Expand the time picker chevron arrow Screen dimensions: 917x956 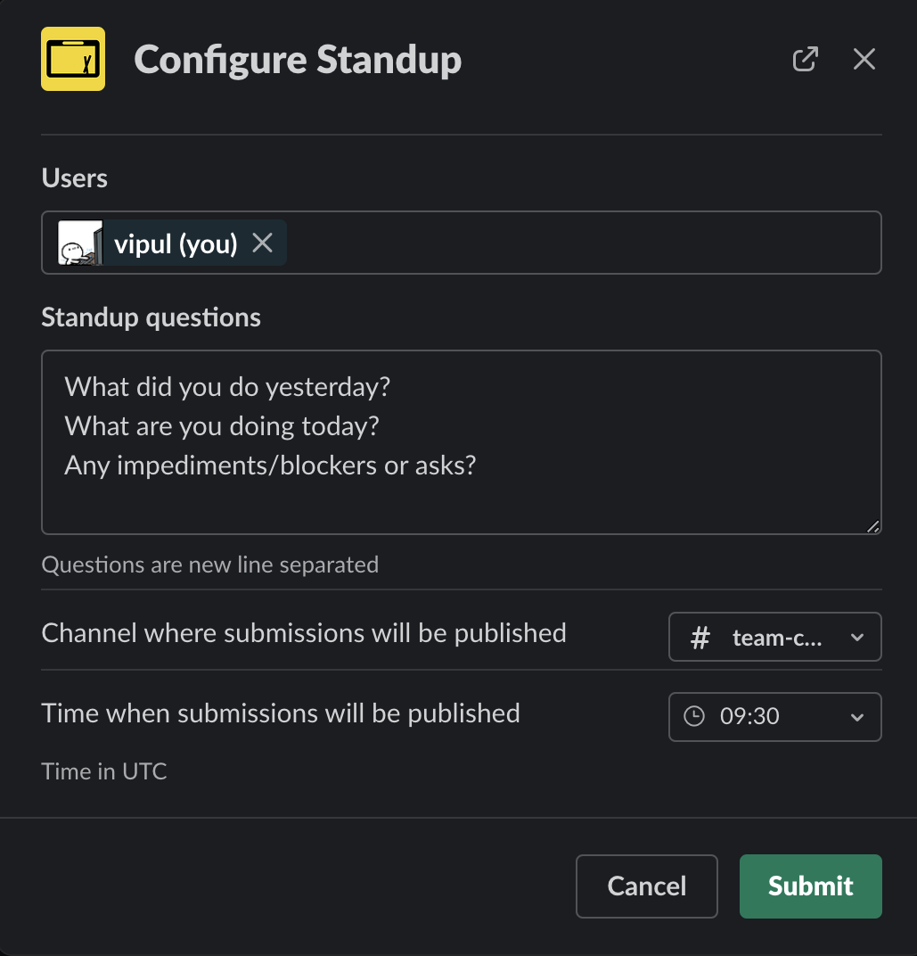[857, 718]
